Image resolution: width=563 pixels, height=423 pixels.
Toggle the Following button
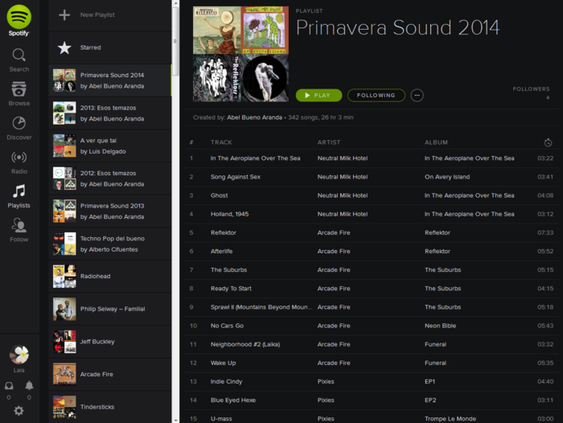(376, 95)
